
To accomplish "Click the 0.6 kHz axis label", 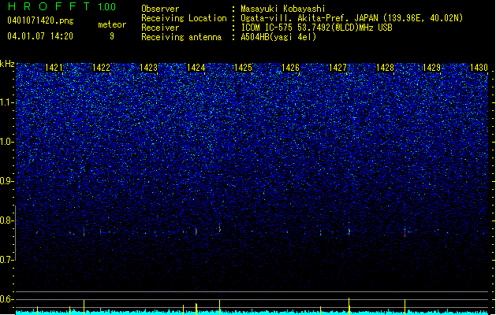I will click(6, 299).
